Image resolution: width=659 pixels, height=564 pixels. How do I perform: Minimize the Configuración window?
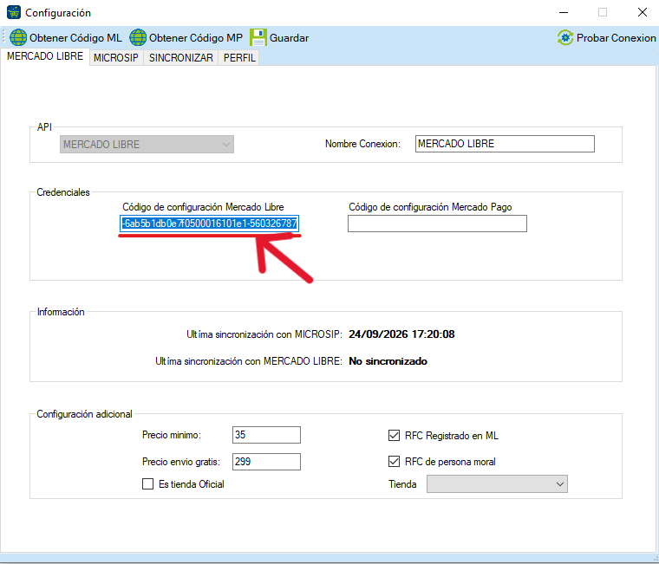tap(564, 13)
